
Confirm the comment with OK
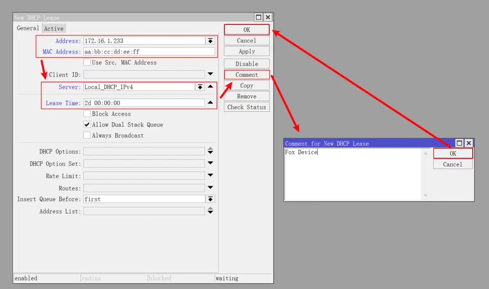pos(453,154)
